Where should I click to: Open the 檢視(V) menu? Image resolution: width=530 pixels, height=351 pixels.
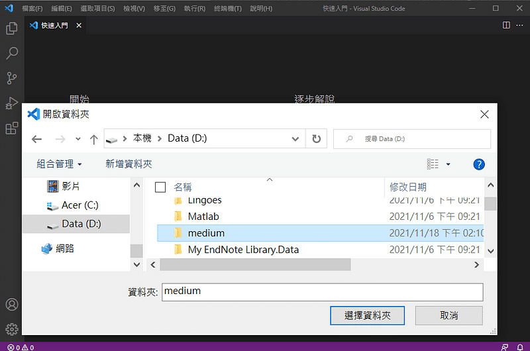coord(134,9)
